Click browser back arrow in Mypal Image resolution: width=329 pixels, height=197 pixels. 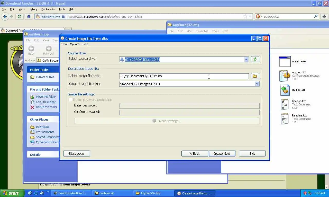tap(5, 16)
